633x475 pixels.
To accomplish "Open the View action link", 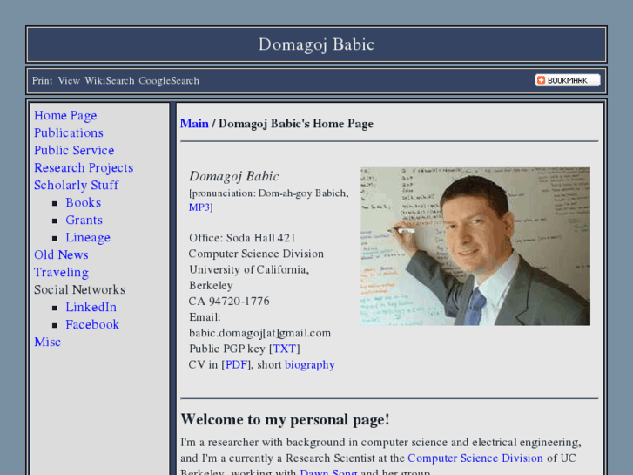I will (x=69, y=80).
